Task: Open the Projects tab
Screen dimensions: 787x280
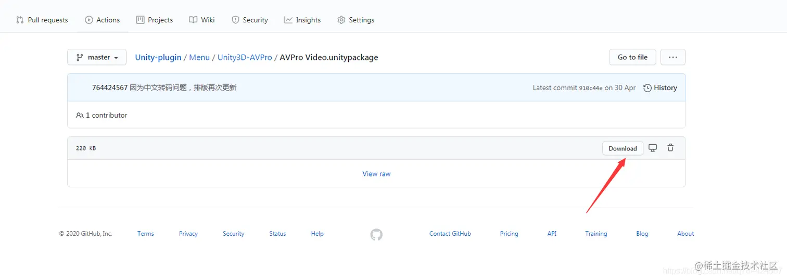Action: (155, 20)
